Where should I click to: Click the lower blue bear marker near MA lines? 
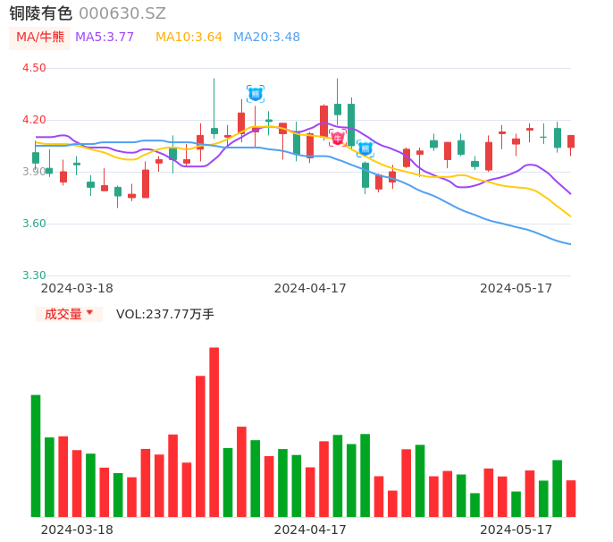click(x=365, y=148)
